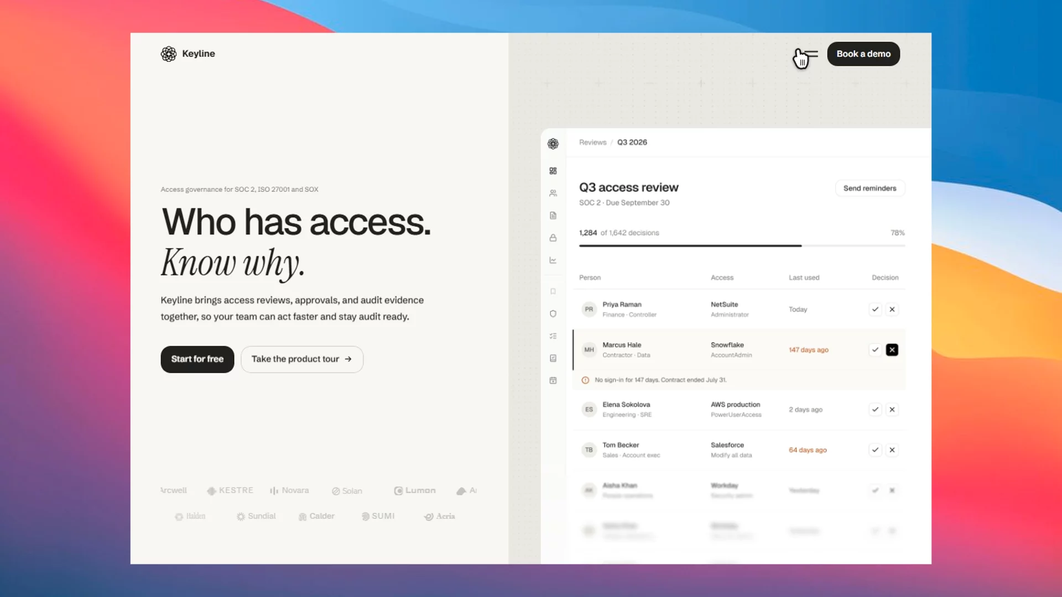Click the PR avatar for Priya Raman
Image resolution: width=1062 pixels, height=597 pixels.
click(589, 309)
